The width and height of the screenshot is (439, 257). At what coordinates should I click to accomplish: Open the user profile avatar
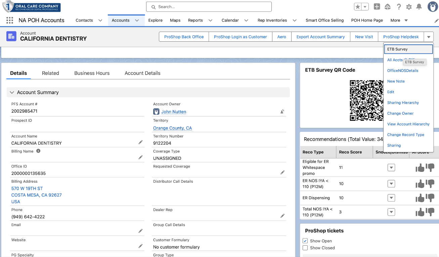[432, 7]
